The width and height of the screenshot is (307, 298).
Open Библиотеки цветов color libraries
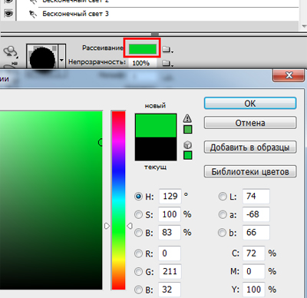(250, 171)
